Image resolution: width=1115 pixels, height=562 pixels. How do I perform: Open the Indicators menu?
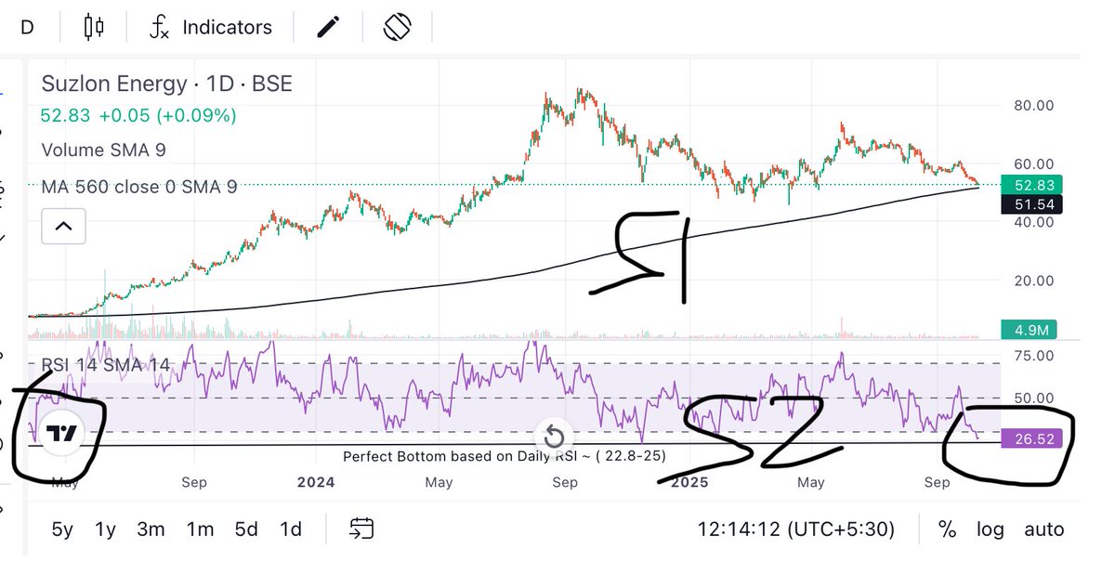point(211,27)
